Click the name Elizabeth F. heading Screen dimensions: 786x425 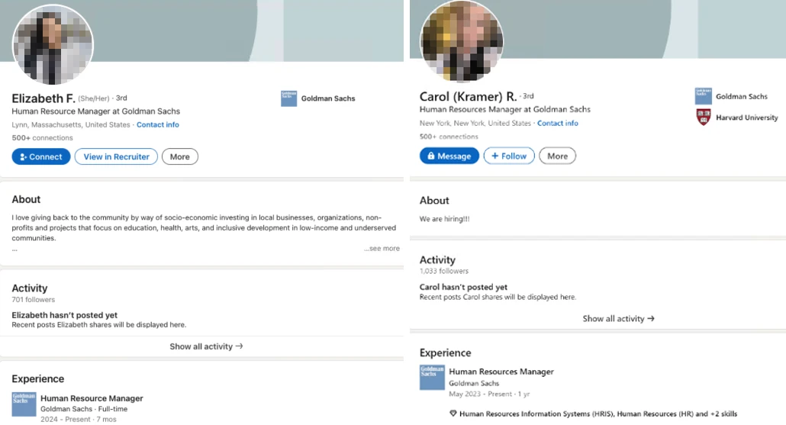pos(43,98)
